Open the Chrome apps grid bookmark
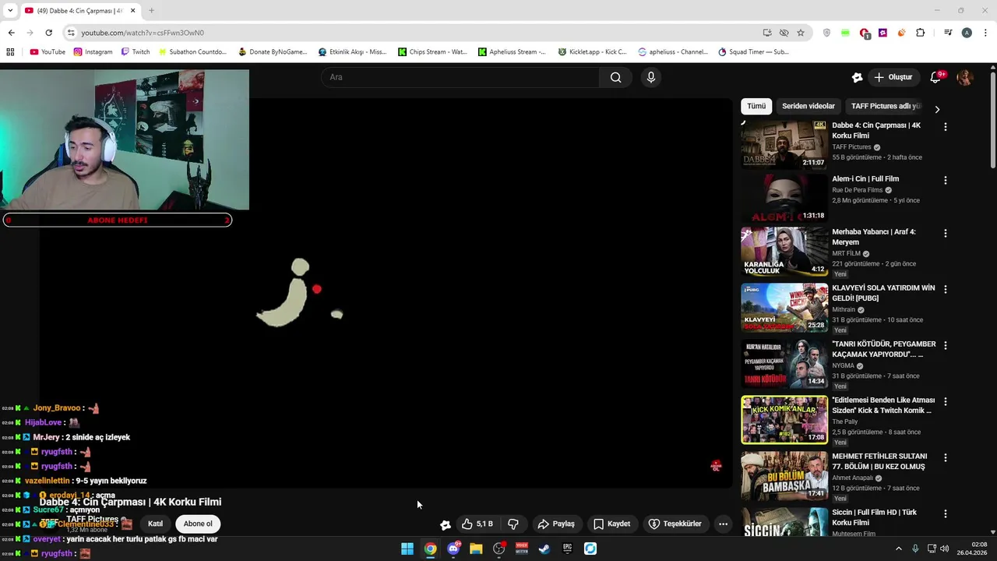Screen dimensions: 997x561 point(10,52)
